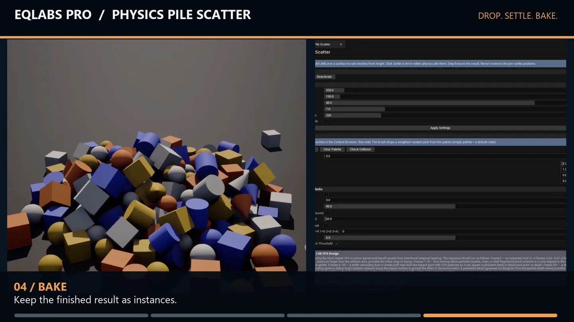
Task: Click the 45.0 value slider
Action: coord(445,206)
